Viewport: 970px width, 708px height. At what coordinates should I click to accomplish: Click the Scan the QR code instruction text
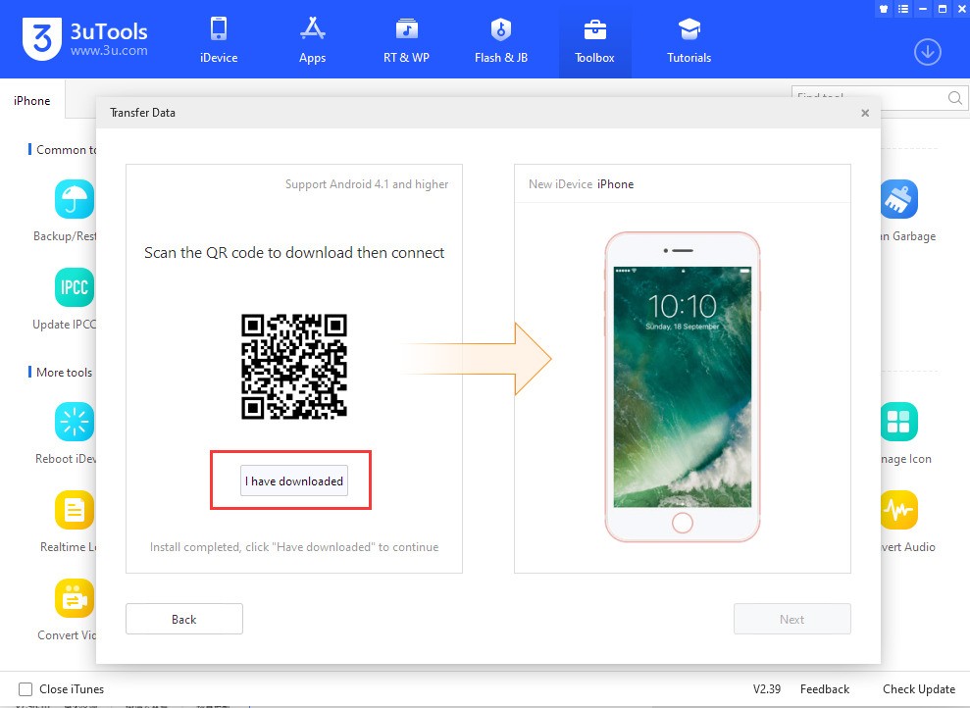(x=294, y=253)
